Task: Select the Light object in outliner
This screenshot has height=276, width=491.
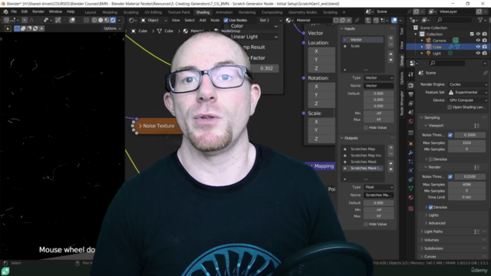Action: pos(437,53)
